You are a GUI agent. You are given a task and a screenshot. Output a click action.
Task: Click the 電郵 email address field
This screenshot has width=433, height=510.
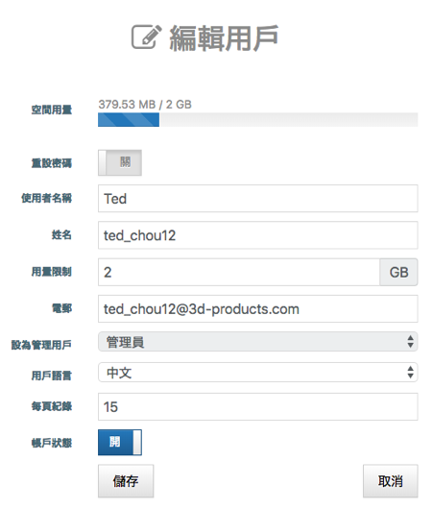pyautogui.click(x=258, y=309)
